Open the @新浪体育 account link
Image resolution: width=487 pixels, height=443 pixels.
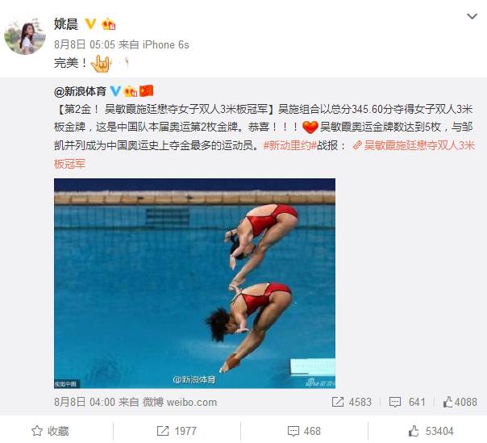80,91
